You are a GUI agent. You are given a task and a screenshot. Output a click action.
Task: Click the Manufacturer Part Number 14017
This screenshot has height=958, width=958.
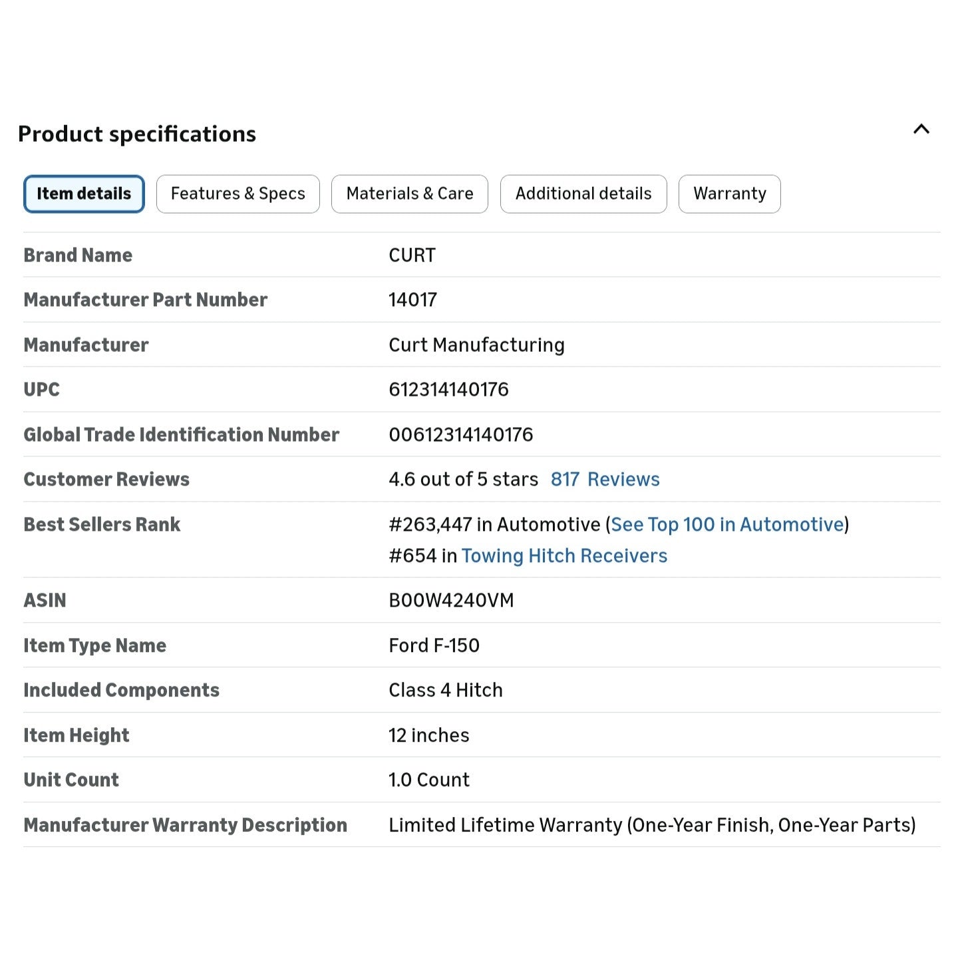(x=412, y=299)
